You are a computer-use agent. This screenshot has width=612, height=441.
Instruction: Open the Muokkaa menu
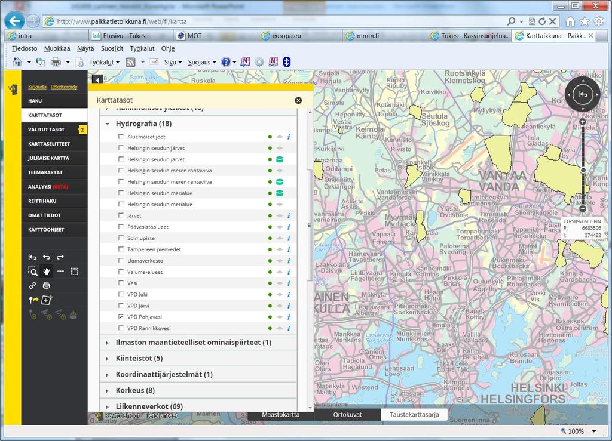[x=57, y=48]
